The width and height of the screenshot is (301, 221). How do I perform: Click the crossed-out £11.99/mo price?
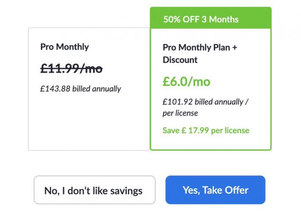(x=71, y=69)
